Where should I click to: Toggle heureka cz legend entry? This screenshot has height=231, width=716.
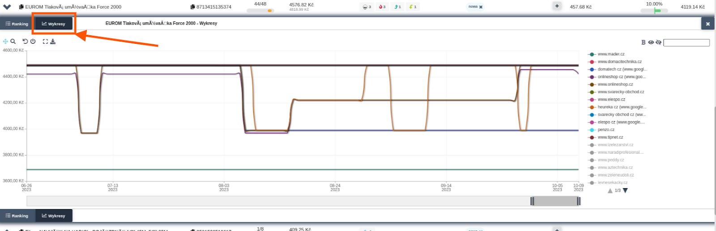tap(618, 107)
